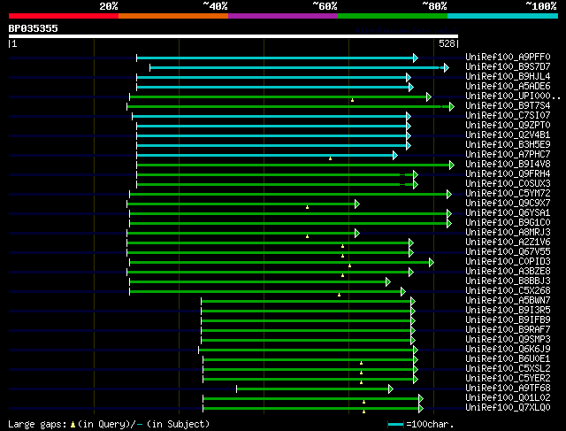
Task: Click the yellow gap marker under C5X268 bar
Action: (339, 295)
